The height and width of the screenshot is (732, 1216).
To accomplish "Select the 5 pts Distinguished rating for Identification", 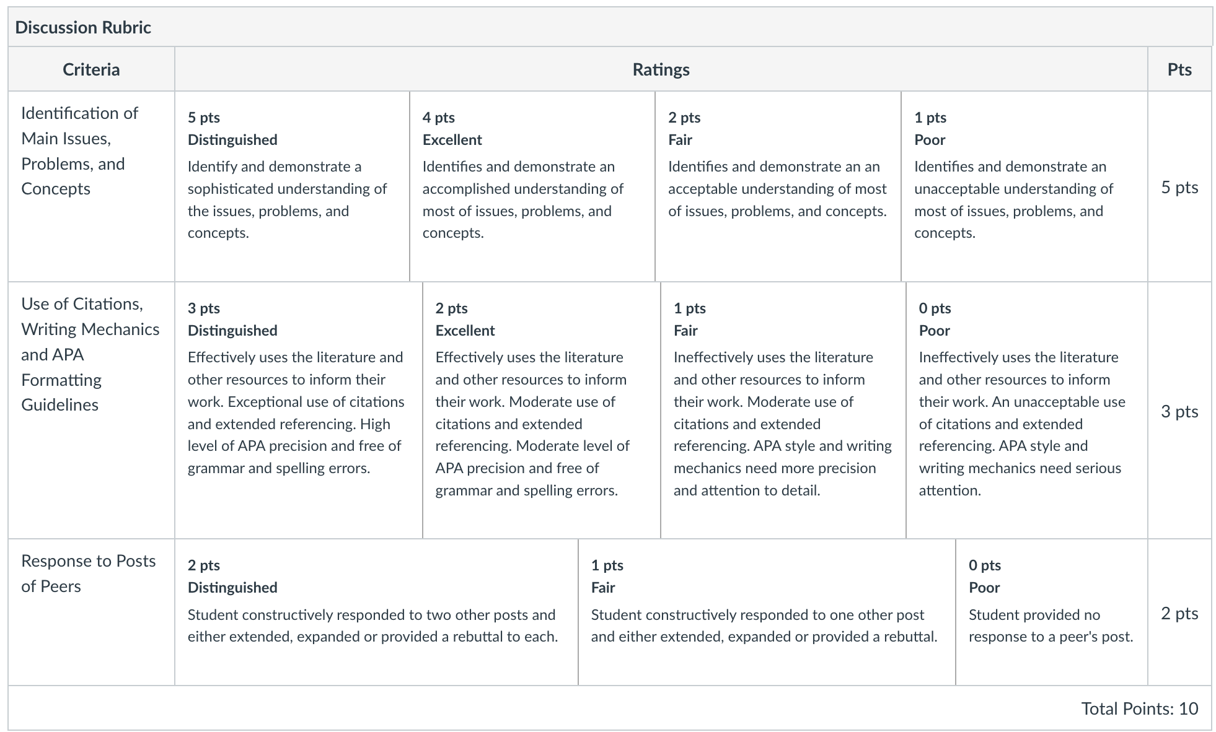I will coord(292,186).
